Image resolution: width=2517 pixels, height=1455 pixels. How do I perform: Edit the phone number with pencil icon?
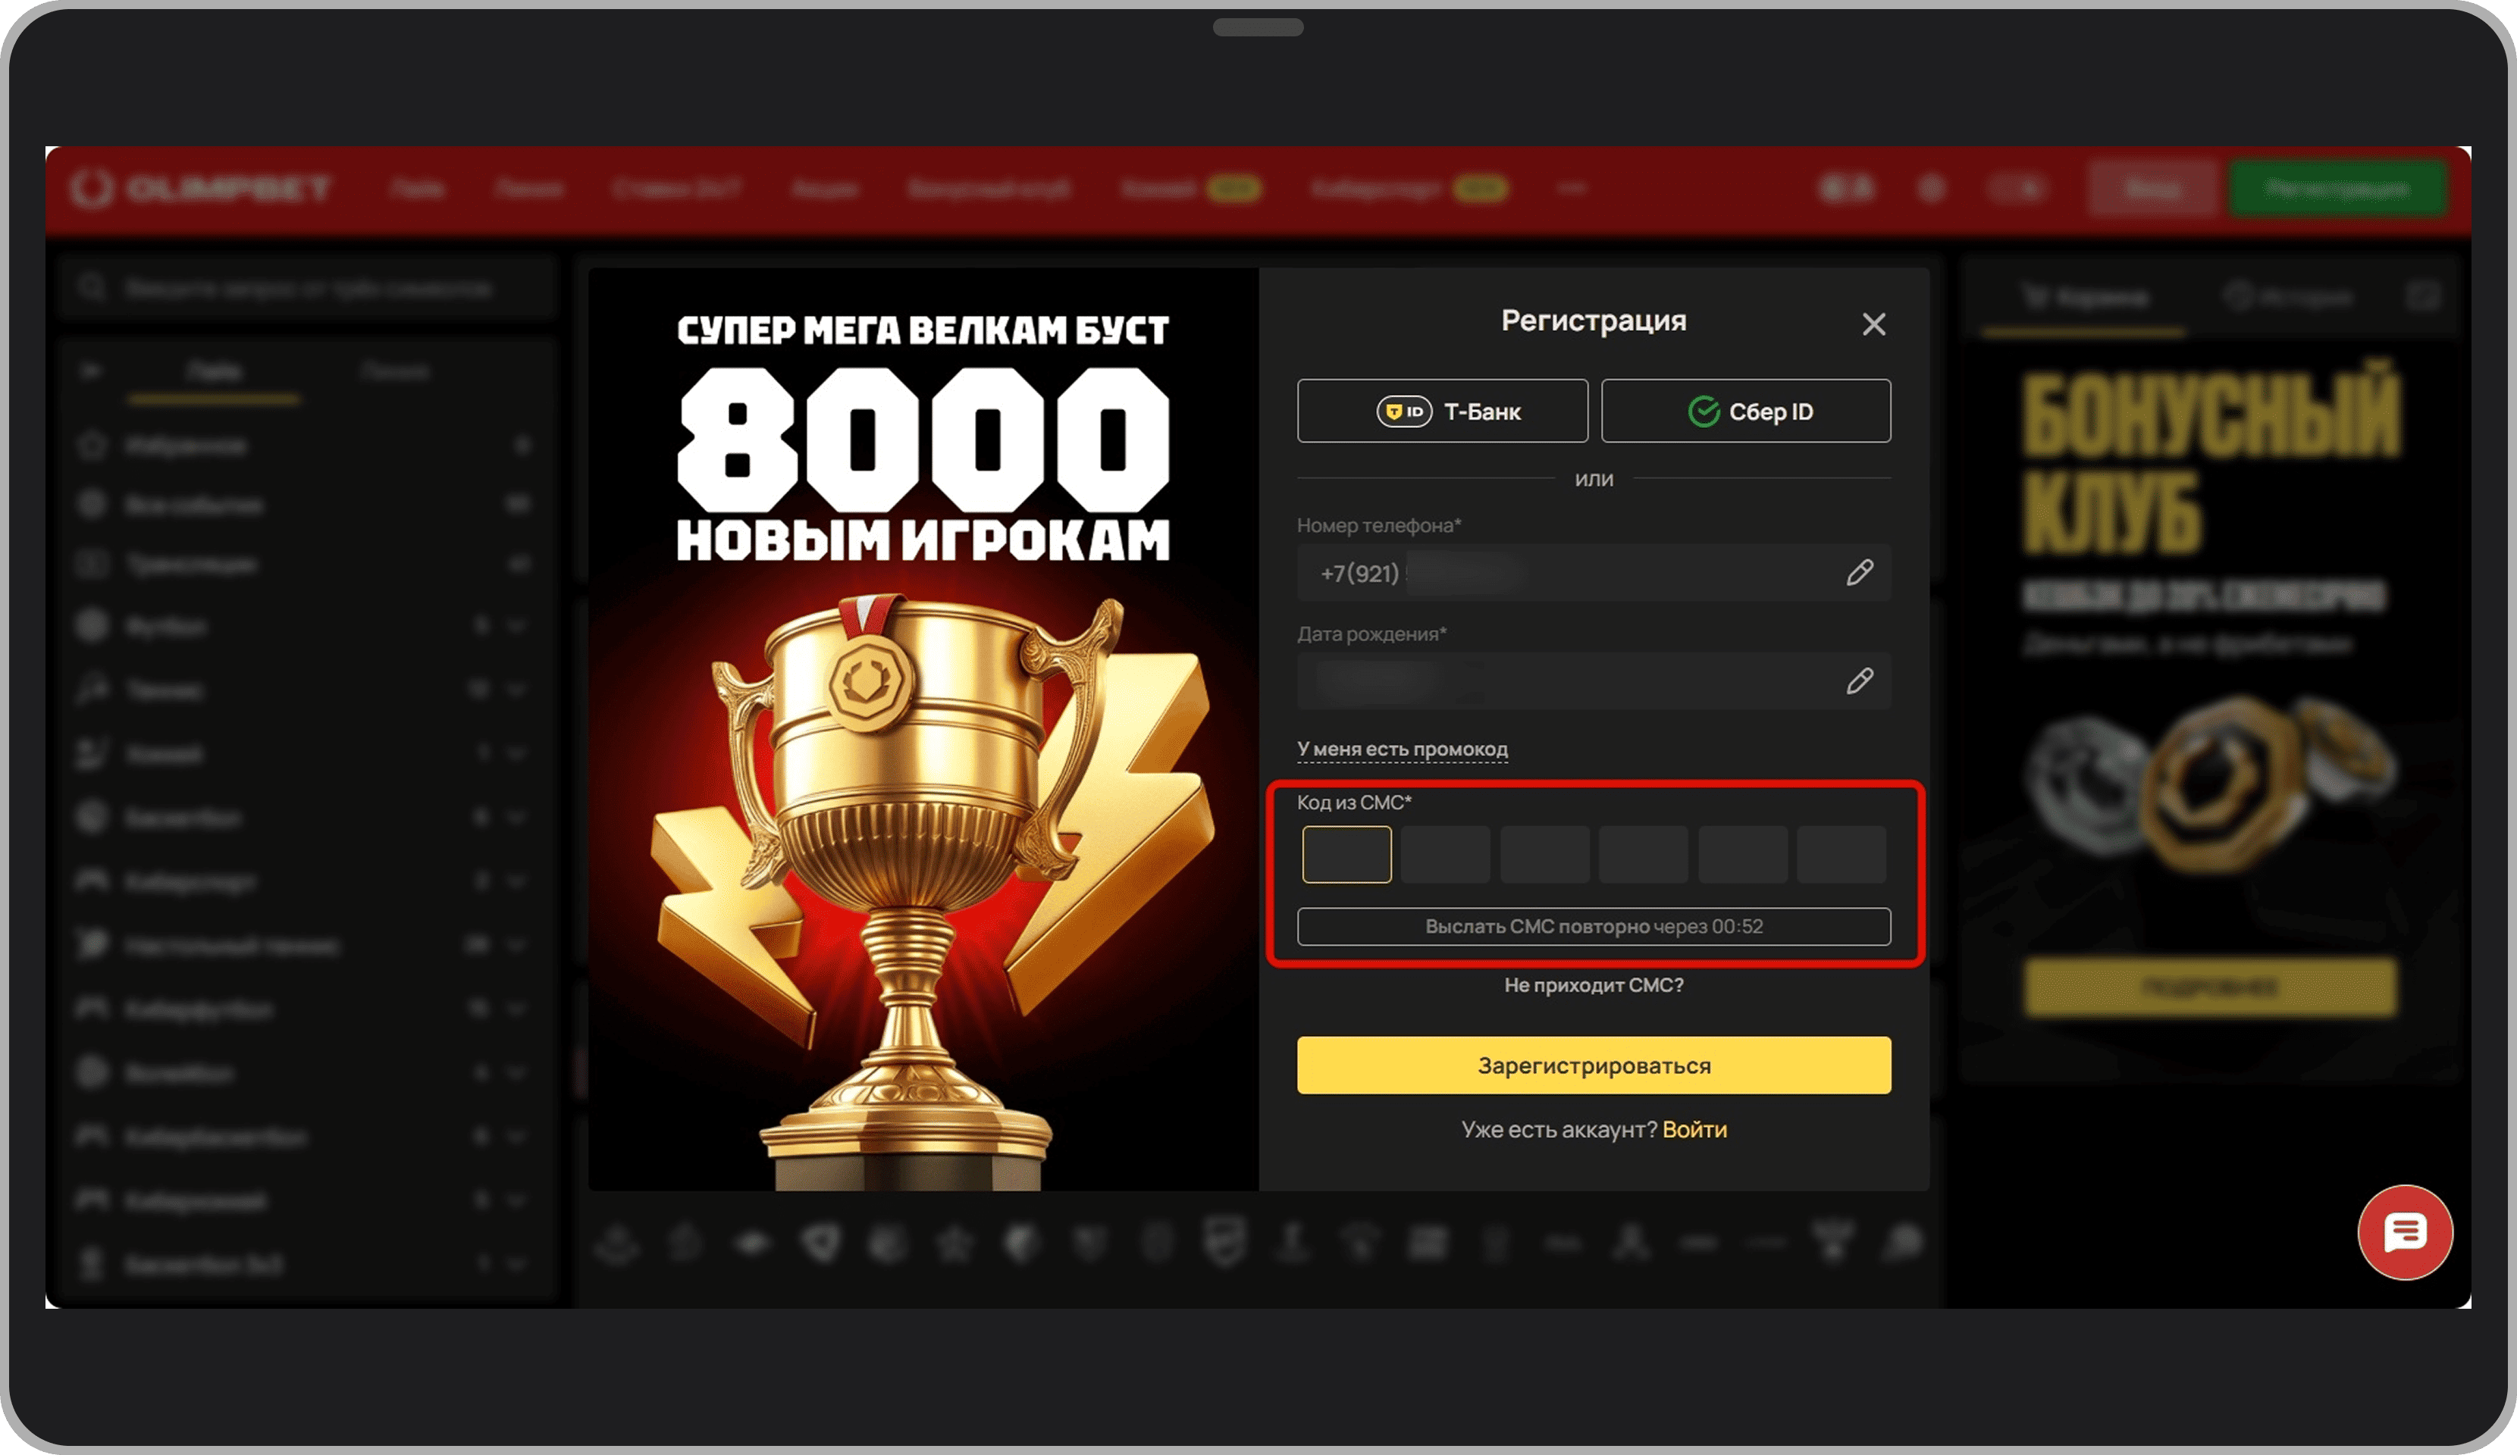[x=1859, y=572]
